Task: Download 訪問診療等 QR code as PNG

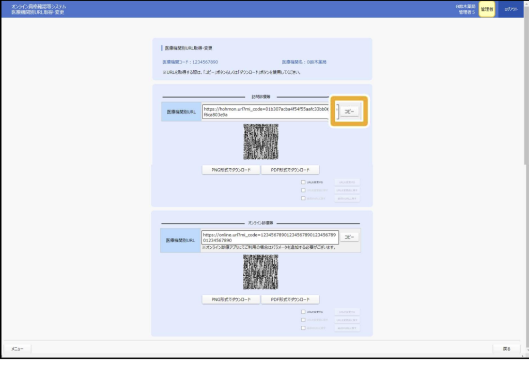Action: click(x=231, y=170)
